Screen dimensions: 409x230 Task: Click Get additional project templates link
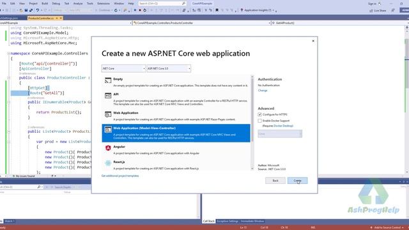click(120, 176)
